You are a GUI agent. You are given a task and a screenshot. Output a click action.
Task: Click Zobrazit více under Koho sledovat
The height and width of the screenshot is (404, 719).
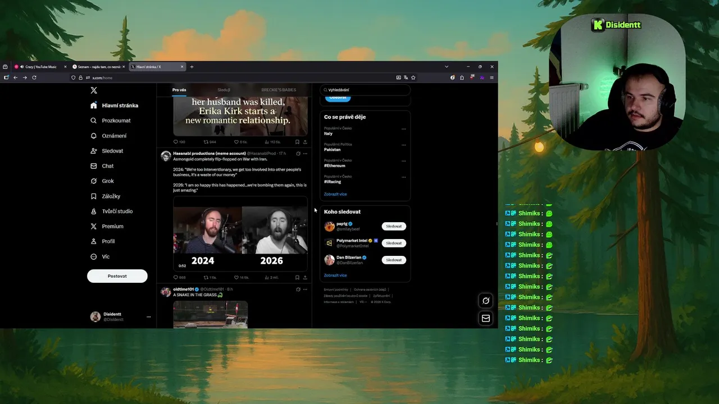tap(335, 276)
